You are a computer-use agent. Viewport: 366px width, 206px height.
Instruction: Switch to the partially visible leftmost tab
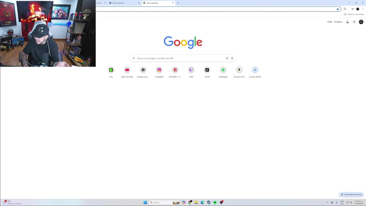(x=101, y=3)
